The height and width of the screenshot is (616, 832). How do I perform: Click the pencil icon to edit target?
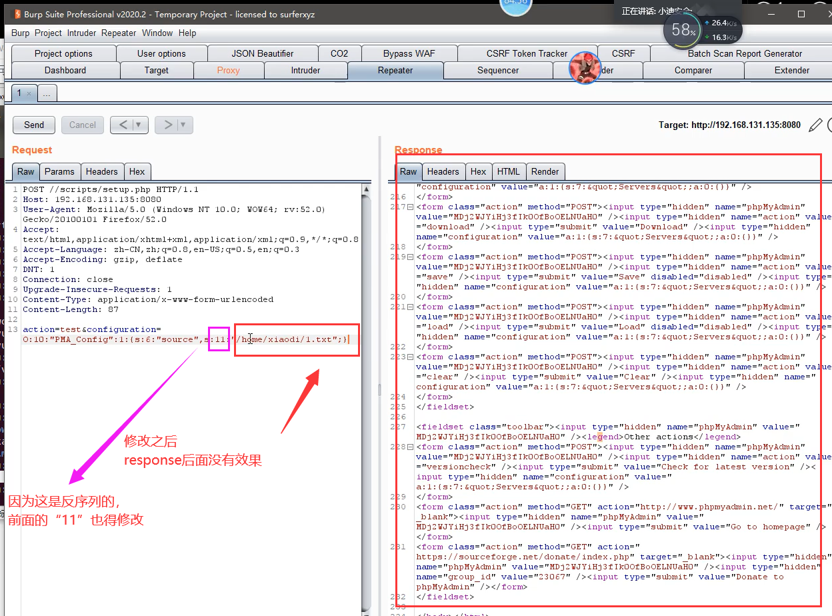point(815,125)
